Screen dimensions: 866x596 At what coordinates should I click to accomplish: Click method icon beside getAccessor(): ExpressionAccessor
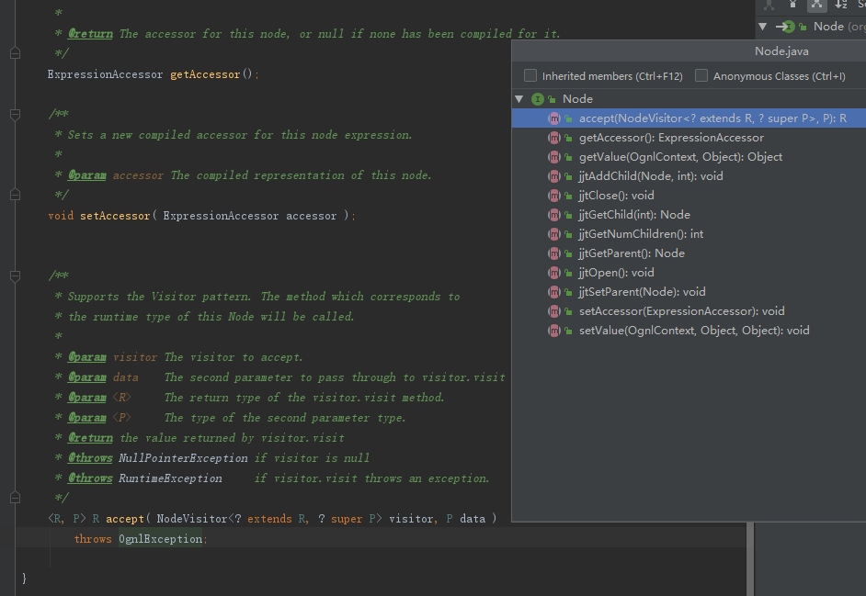tap(554, 138)
